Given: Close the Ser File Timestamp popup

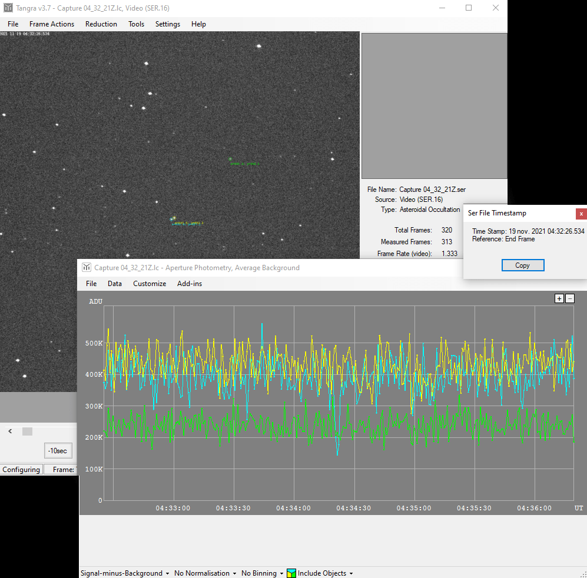Looking at the screenshot, I should (x=581, y=214).
